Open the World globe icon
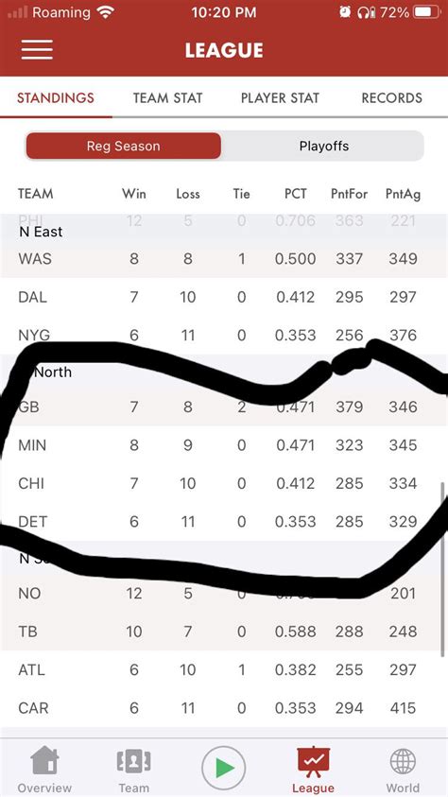This screenshot has width=448, height=797. (403, 762)
